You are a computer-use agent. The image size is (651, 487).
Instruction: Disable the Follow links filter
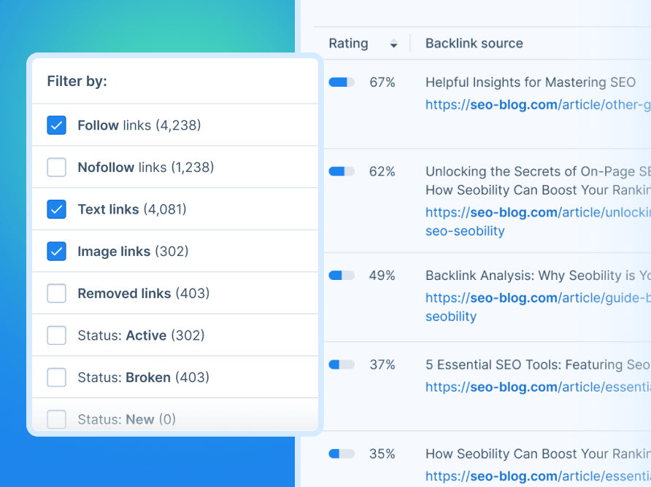coord(56,125)
